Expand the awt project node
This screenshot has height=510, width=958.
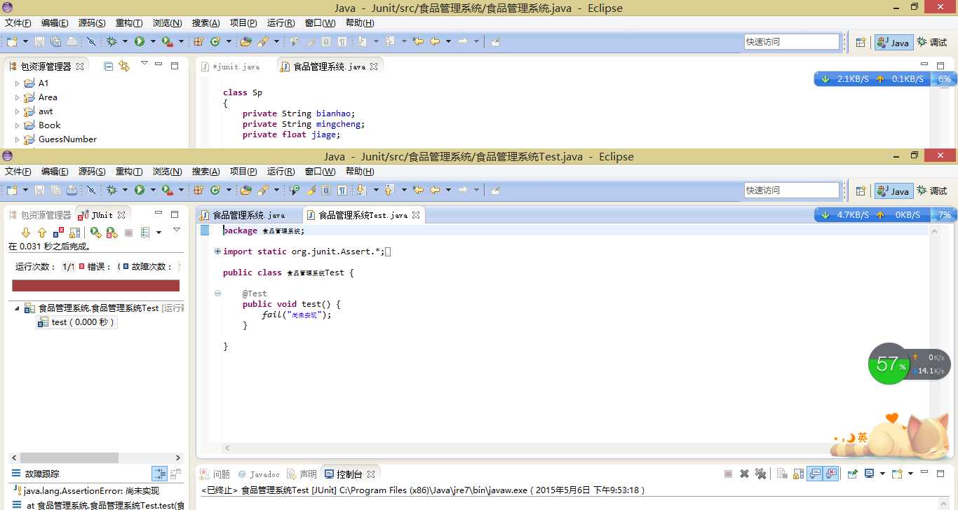[18, 111]
